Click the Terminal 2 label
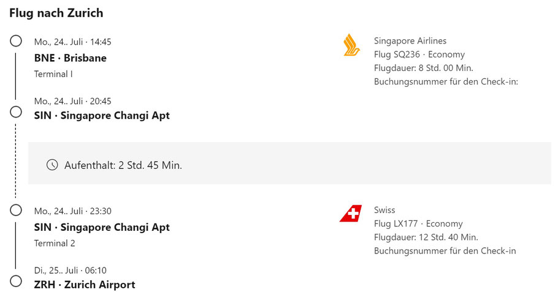The width and height of the screenshot is (558, 292). (55, 244)
